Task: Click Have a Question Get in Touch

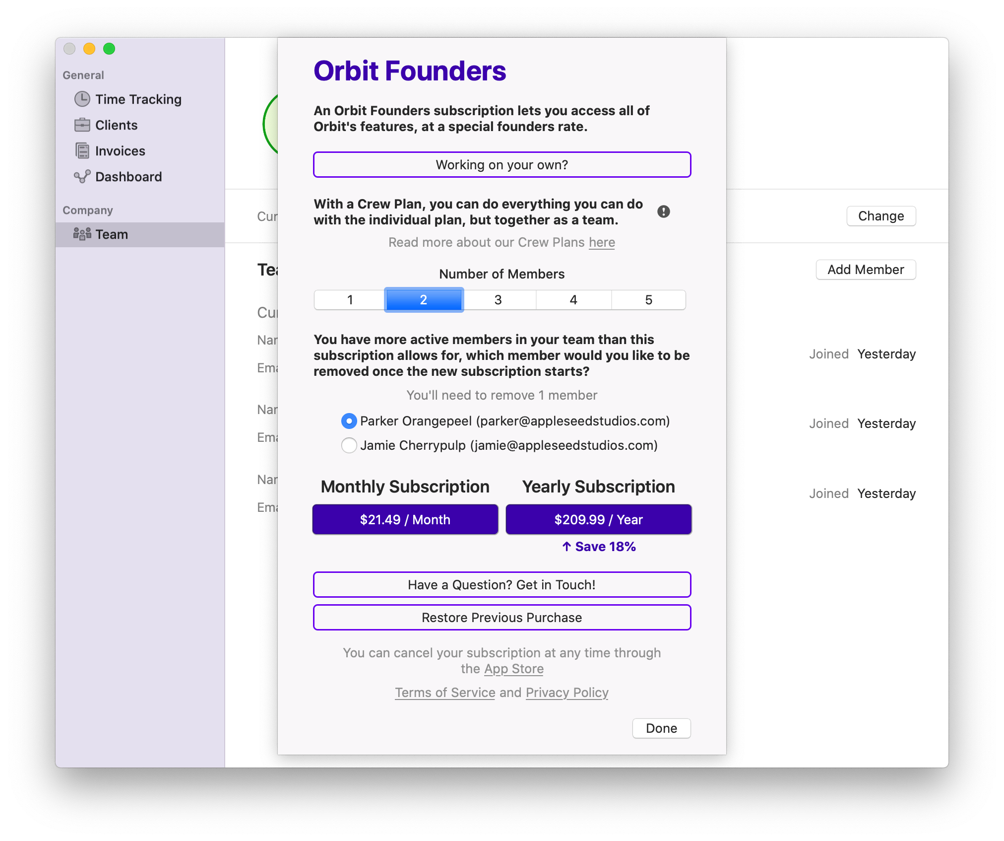Action: click(501, 584)
